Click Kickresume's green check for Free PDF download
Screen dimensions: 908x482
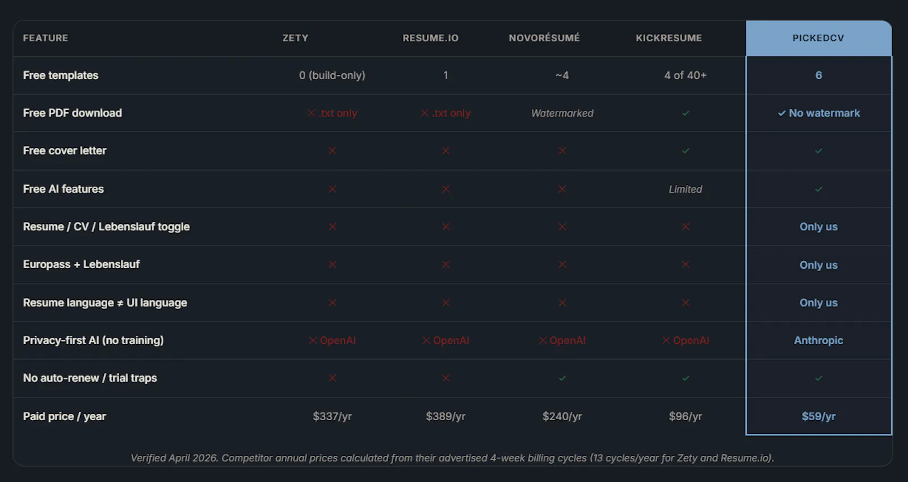pos(686,113)
